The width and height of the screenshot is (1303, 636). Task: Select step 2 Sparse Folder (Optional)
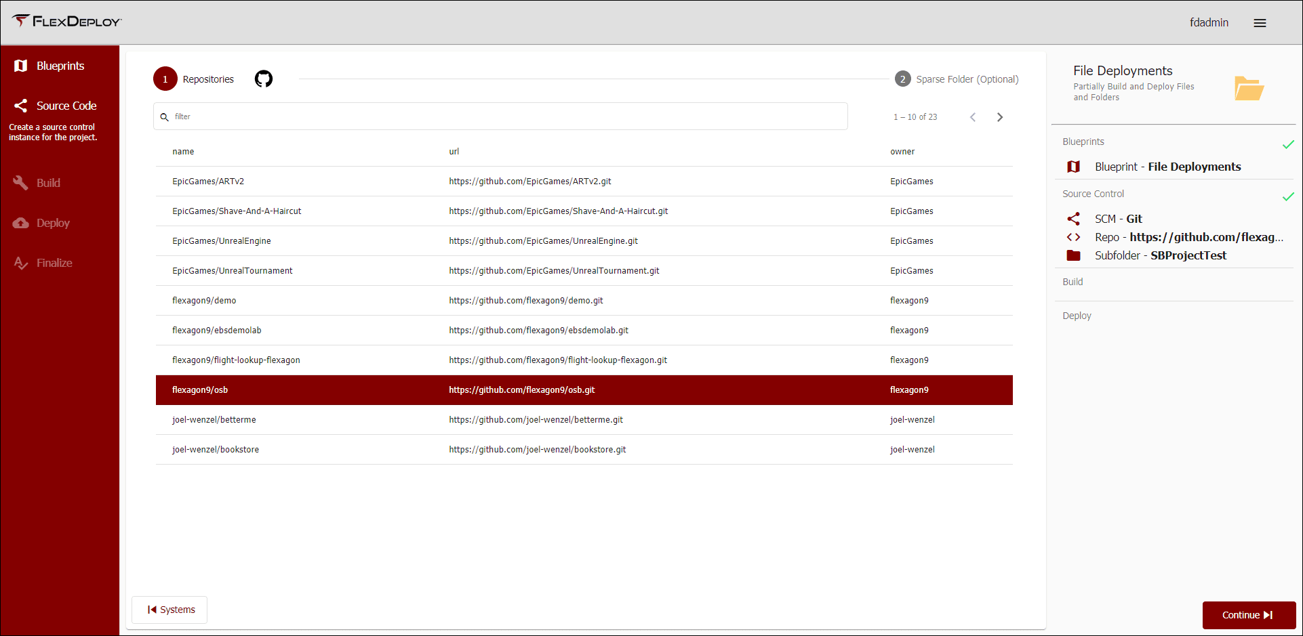957,79
